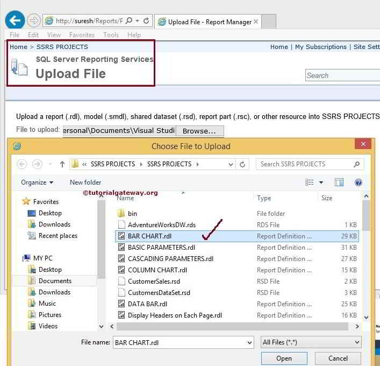Screen dimensions: 380x366
Task: Select Videos in the navigation pane
Action: point(48,326)
